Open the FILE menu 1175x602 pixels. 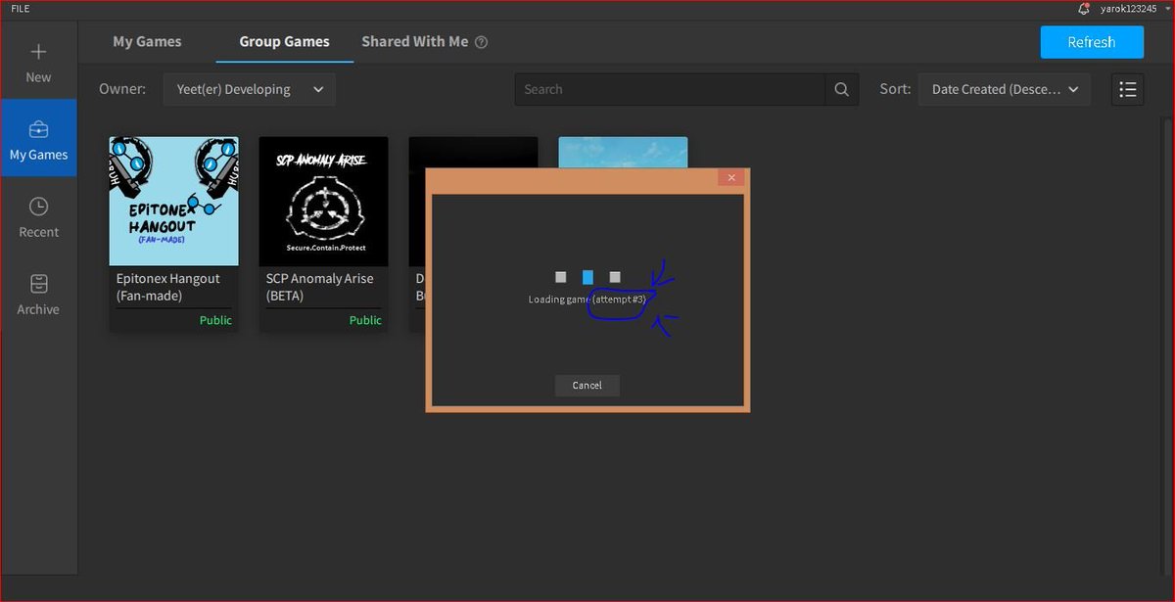[19, 9]
